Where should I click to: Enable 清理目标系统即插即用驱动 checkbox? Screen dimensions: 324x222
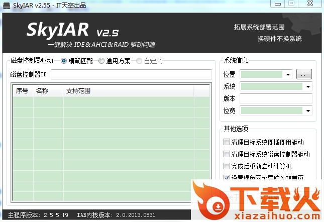coord(227,142)
